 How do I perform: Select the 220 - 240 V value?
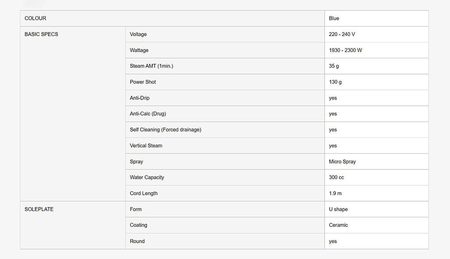point(342,34)
